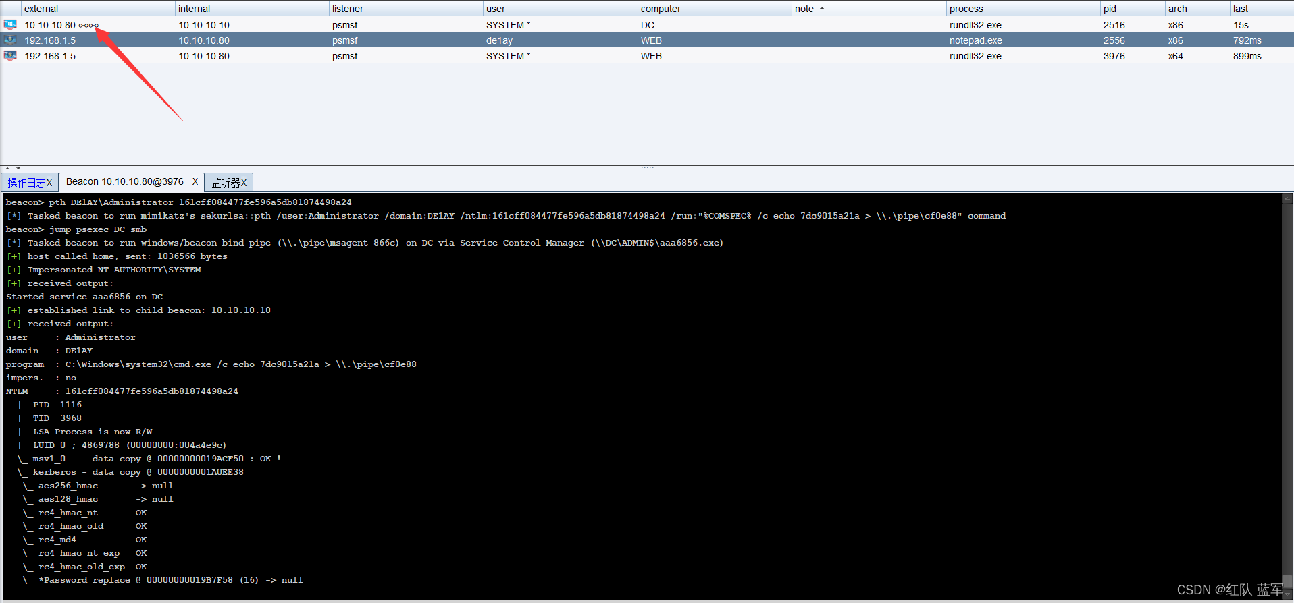Select the notepad.exe beacon session icon

pyautogui.click(x=10, y=40)
